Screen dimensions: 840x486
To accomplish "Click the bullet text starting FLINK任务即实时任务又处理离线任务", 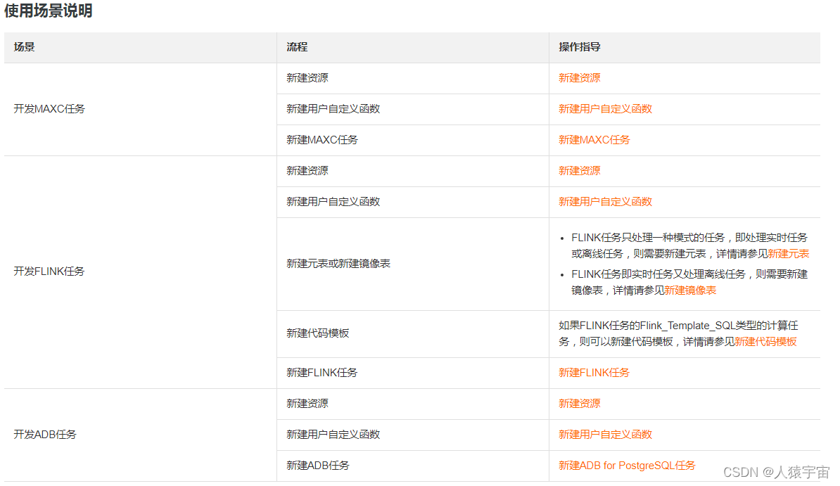I will (689, 282).
